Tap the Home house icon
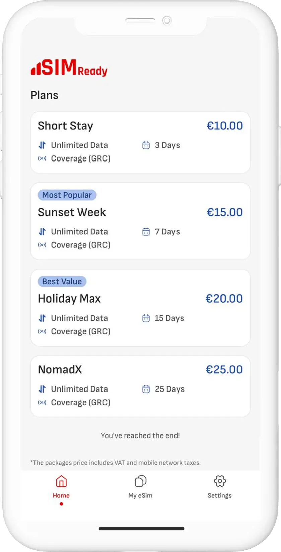This screenshot has width=281, height=552. point(61,481)
